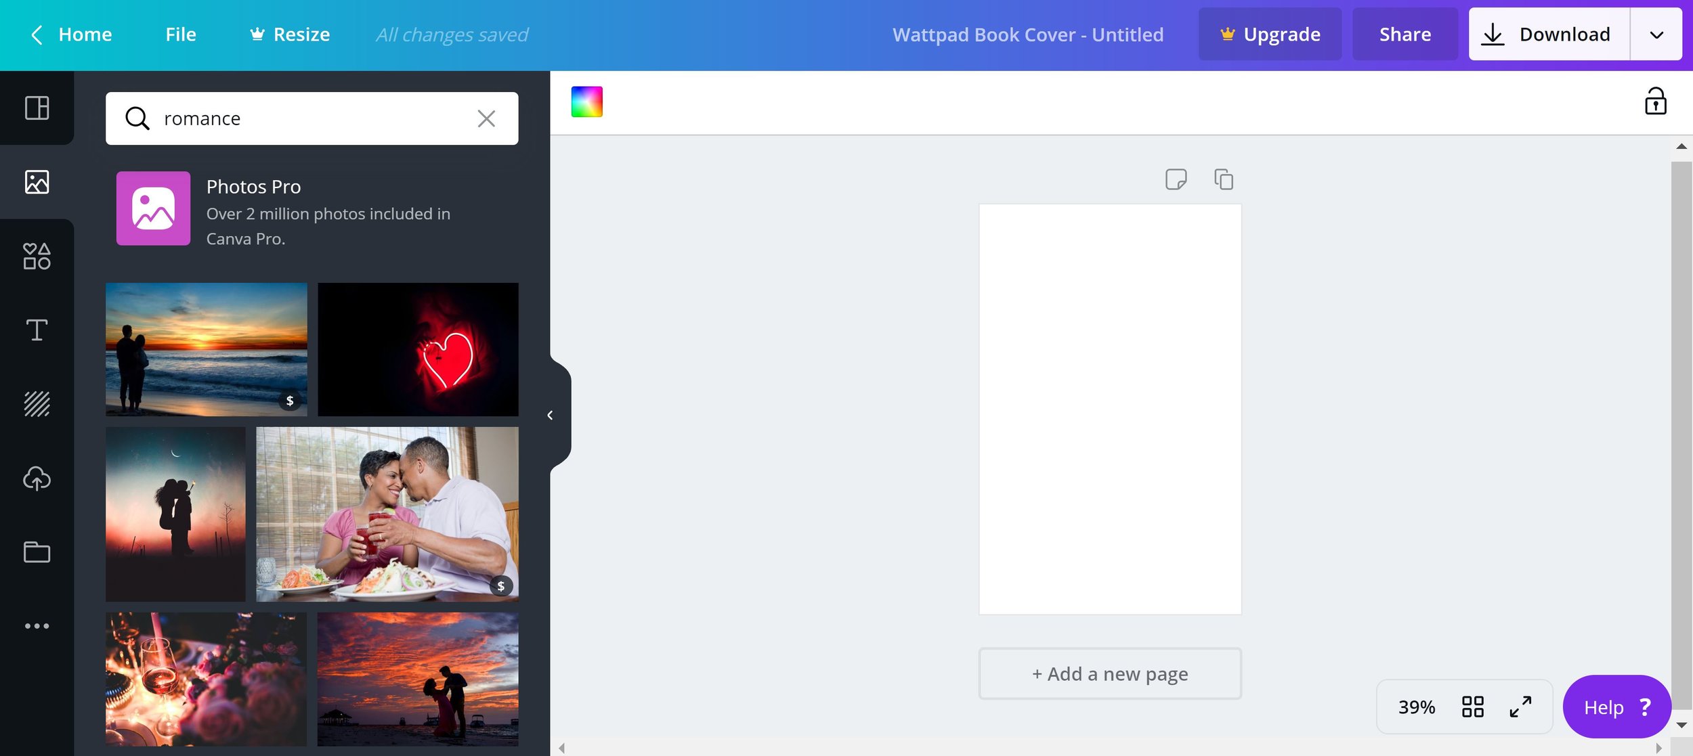Open the rainbow background color picker

(587, 102)
